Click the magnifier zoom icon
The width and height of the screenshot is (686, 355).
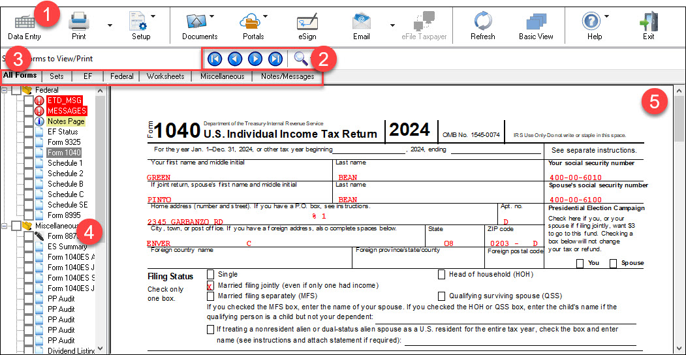click(300, 58)
